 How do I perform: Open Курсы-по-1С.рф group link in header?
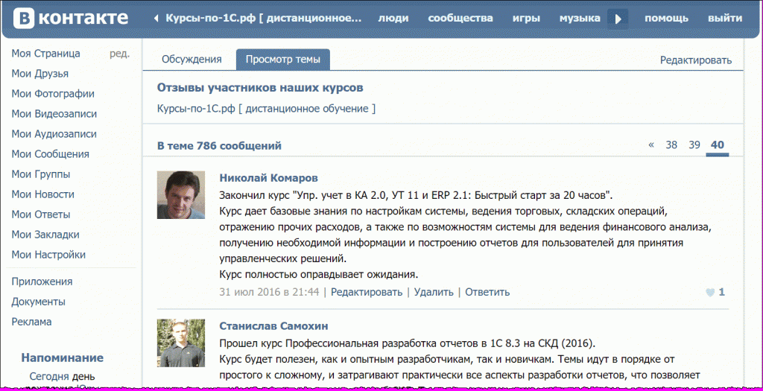coord(264,19)
